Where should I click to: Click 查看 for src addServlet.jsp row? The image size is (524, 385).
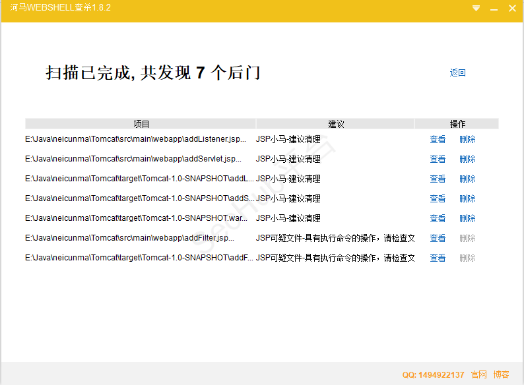pos(438,160)
